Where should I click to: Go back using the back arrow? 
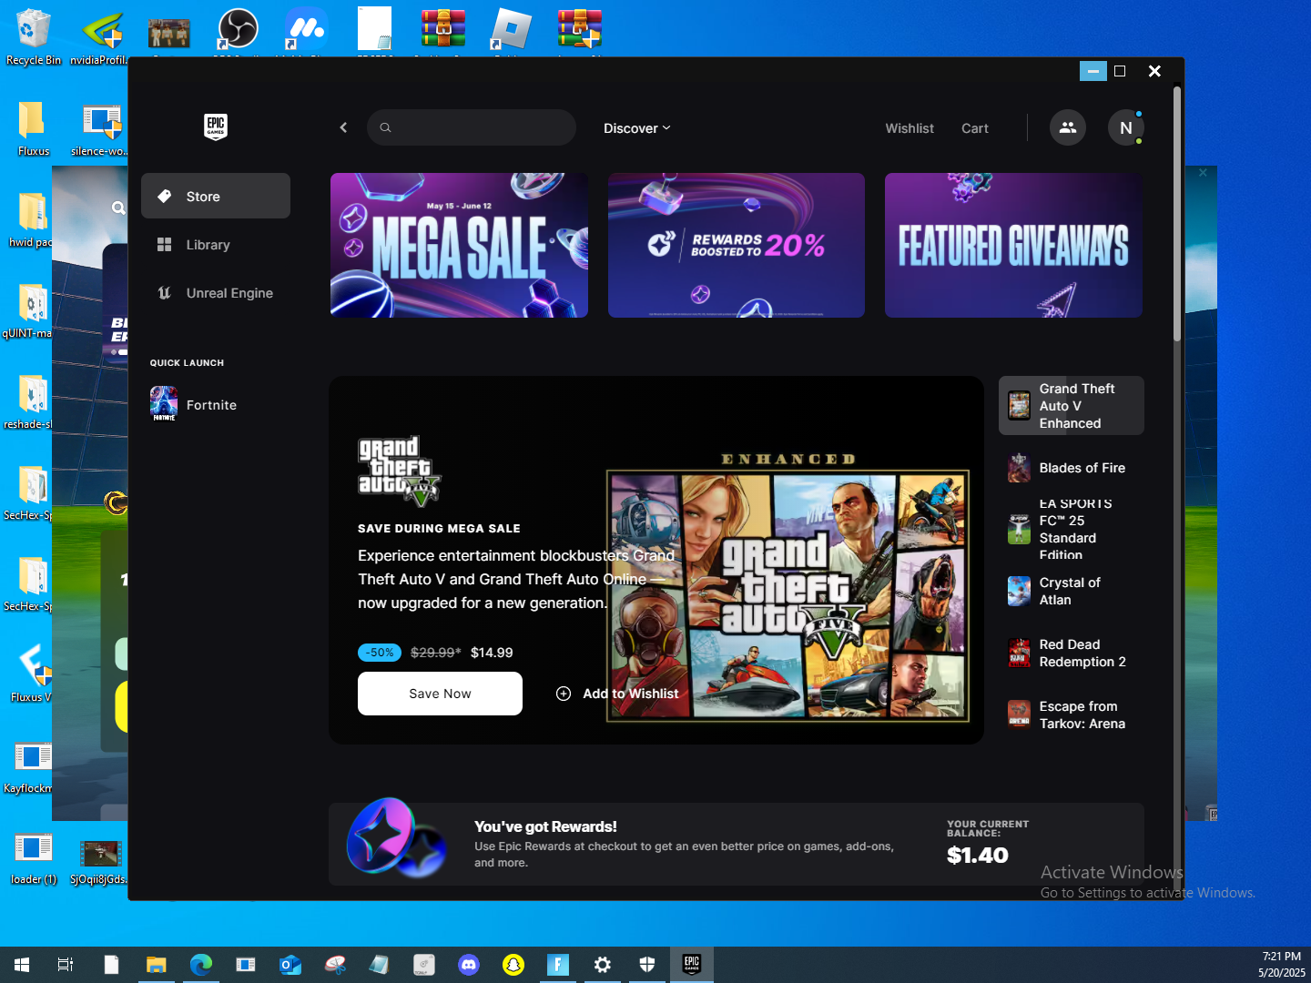point(343,128)
